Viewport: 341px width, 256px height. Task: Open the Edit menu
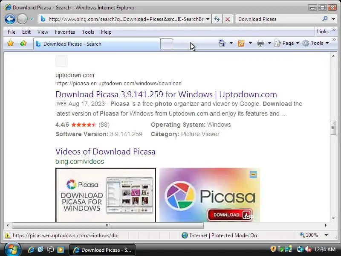coord(26,32)
